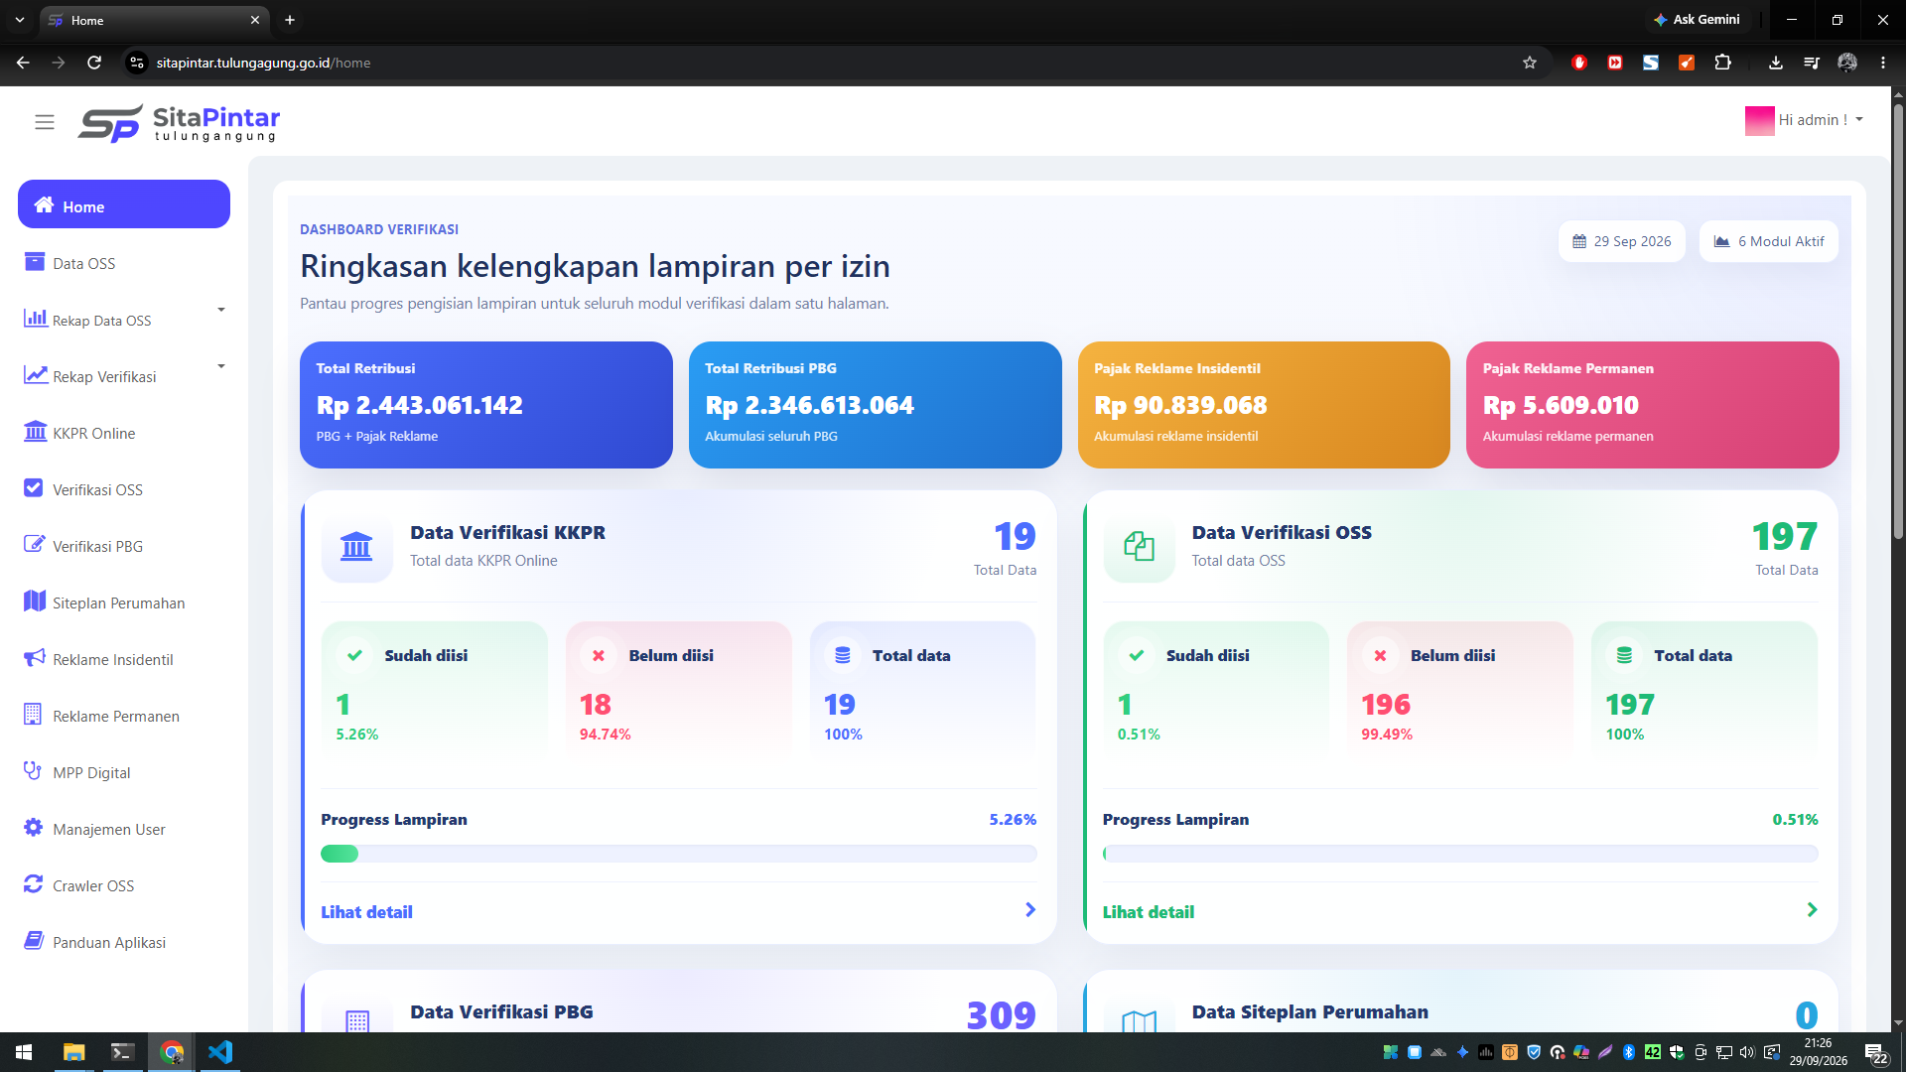The width and height of the screenshot is (1906, 1072).
Task: Open Ask Gemini in Chrome
Action: (1697, 19)
